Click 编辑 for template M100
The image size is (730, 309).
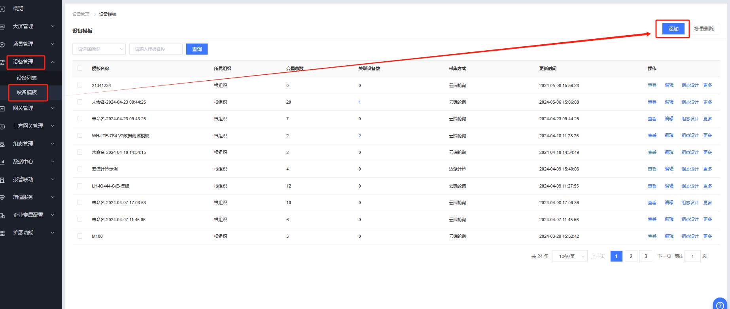coord(669,236)
